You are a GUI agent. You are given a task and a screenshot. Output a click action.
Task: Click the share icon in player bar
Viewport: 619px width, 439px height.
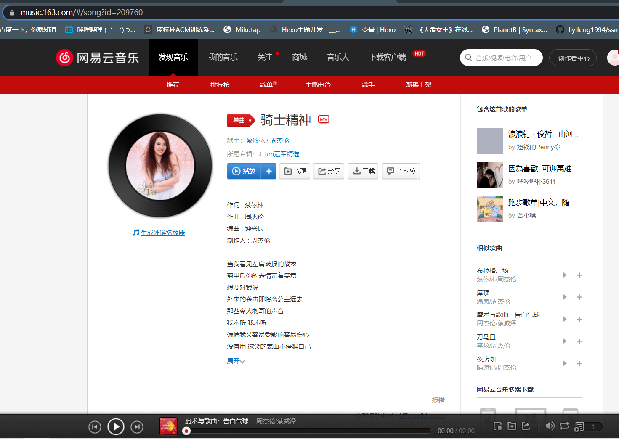(526, 426)
